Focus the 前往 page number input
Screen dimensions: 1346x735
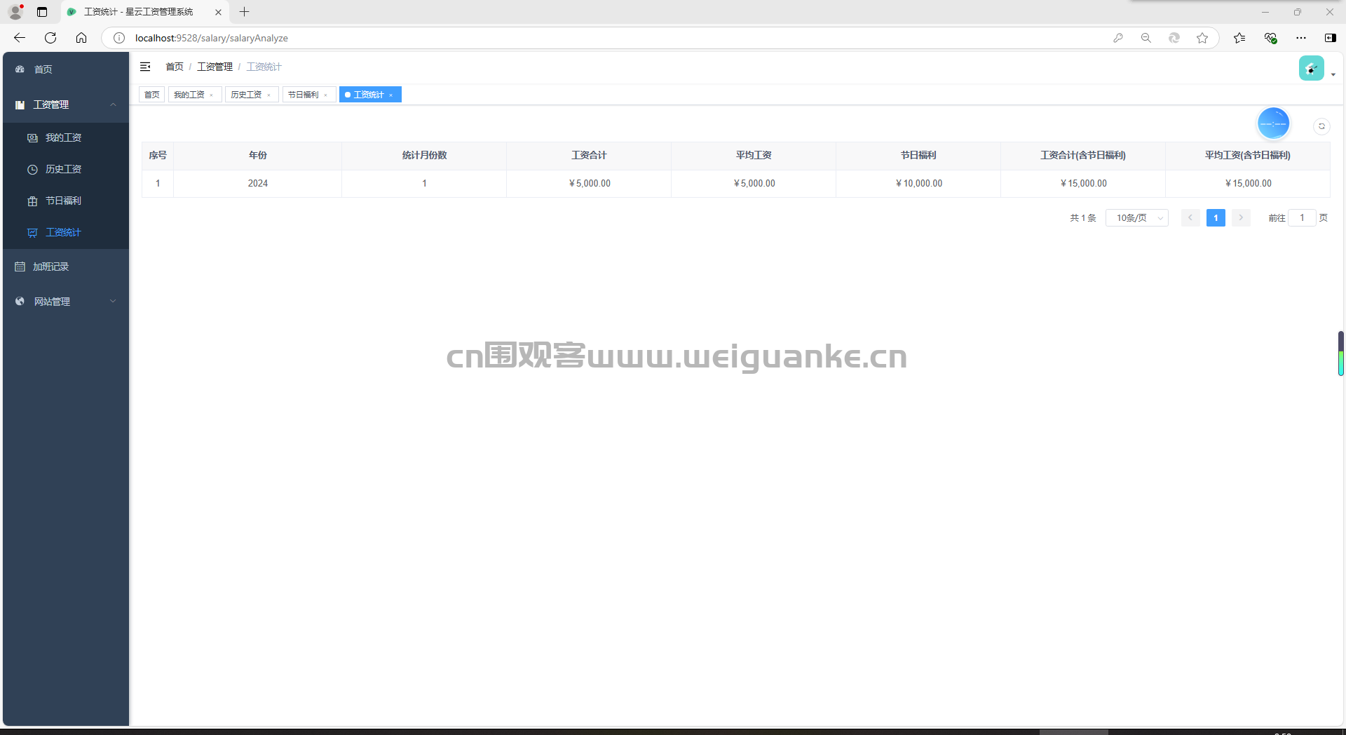1302,218
